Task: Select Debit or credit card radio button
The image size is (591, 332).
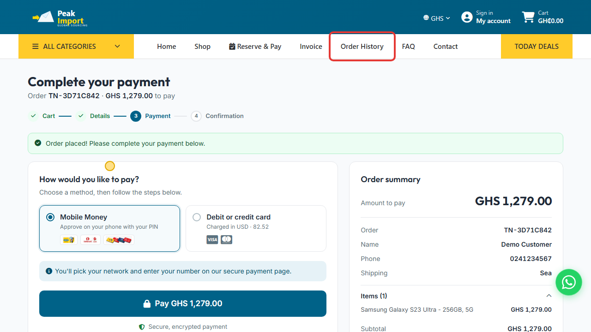Action: [197, 217]
